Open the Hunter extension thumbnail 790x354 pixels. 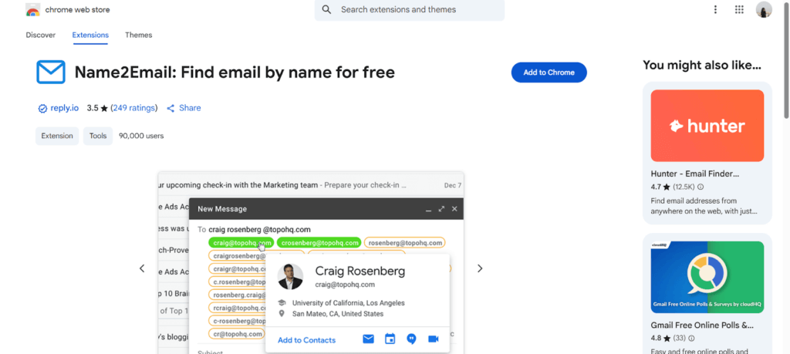pyautogui.click(x=707, y=126)
